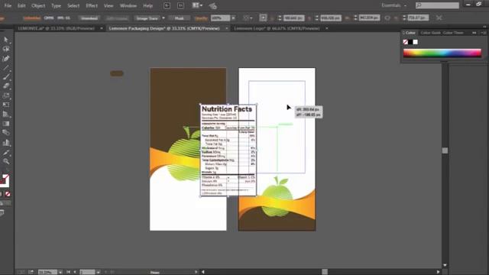
Task: Open the Help menu
Action: (x=147, y=5)
